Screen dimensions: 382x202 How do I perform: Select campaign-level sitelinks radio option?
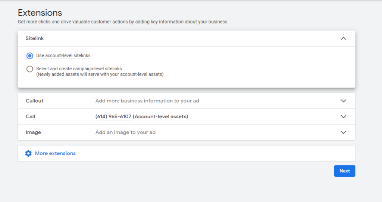(30, 69)
